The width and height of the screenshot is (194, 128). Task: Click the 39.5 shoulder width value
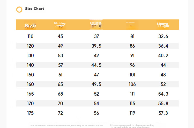pyautogui.click(x=96, y=46)
